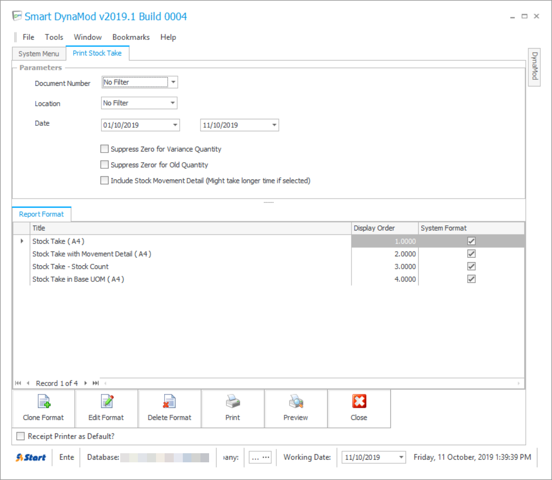This screenshot has width=552, height=480.
Task: Minimize the Smart DynaMod window
Action: [x=513, y=17]
